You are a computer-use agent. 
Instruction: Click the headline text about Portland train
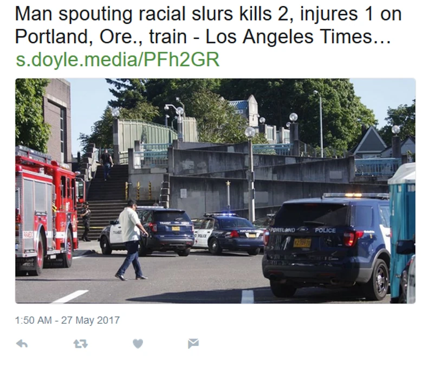pyautogui.click(x=208, y=25)
